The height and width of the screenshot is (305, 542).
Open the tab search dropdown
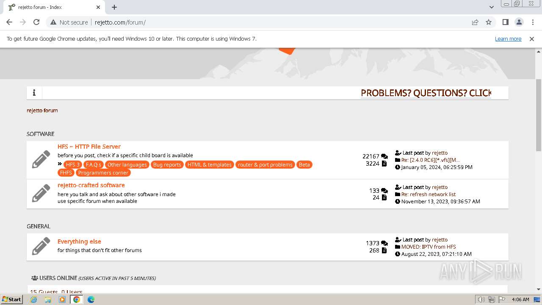click(x=491, y=7)
